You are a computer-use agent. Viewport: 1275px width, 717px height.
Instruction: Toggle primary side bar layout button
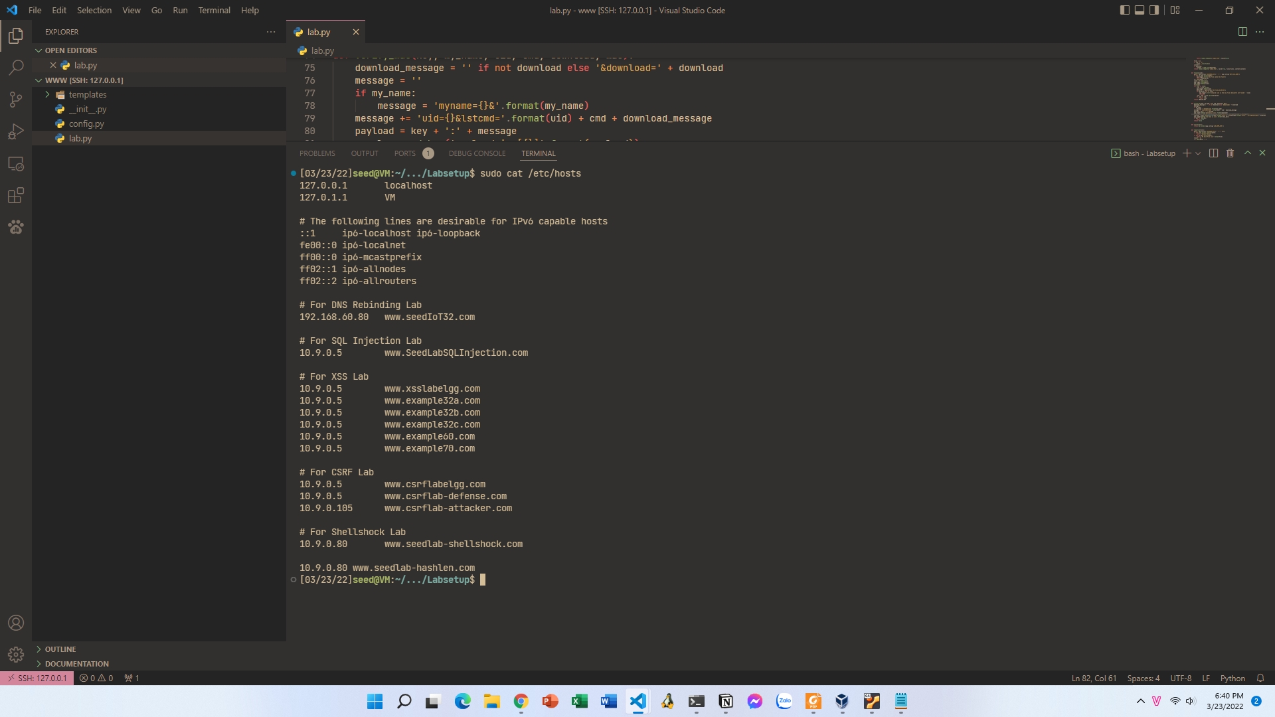[x=1124, y=10]
